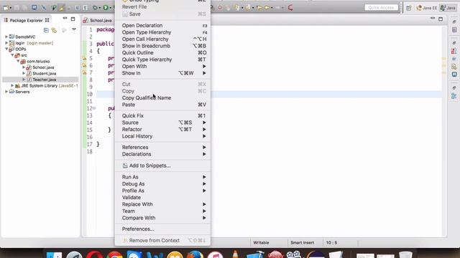The width and height of the screenshot is (460, 258).
Task: Click the blue monitor icon in right sidebar
Action: click(x=454, y=75)
